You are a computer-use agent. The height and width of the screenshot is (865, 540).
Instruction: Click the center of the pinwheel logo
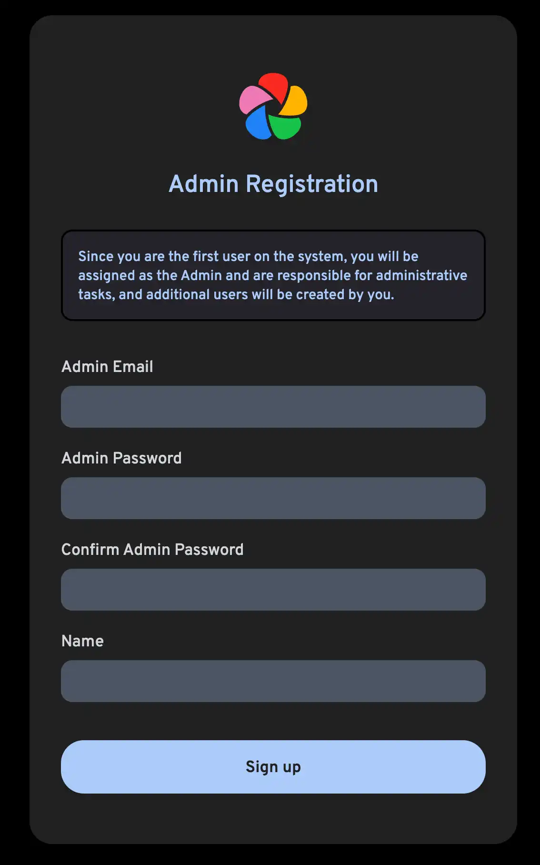273,106
